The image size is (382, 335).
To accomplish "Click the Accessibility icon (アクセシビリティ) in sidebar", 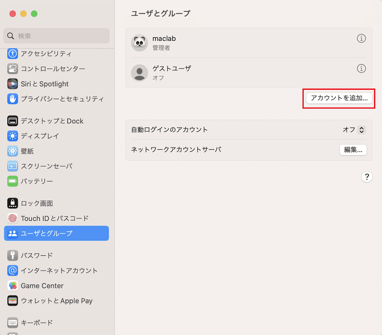I will click(13, 54).
